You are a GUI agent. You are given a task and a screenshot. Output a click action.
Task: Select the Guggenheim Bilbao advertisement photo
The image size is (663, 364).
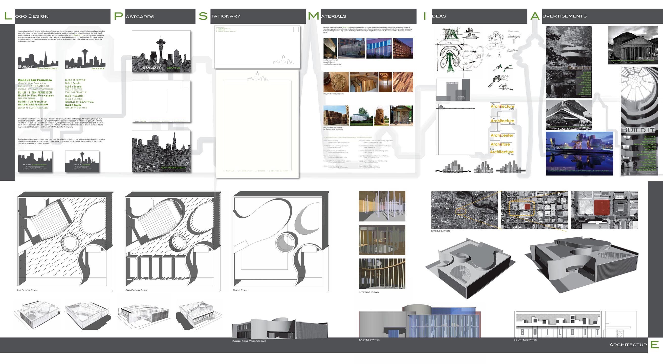[x=579, y=153]
